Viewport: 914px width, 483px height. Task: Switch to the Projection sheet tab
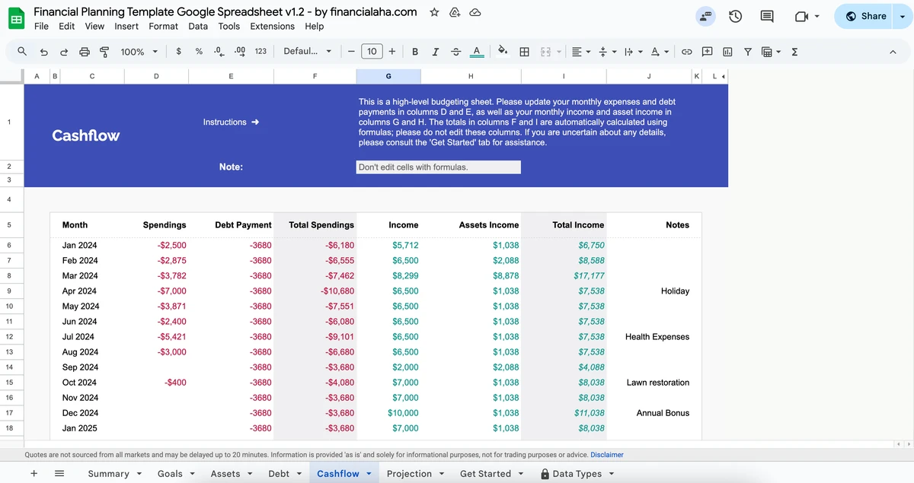point(409,473)
